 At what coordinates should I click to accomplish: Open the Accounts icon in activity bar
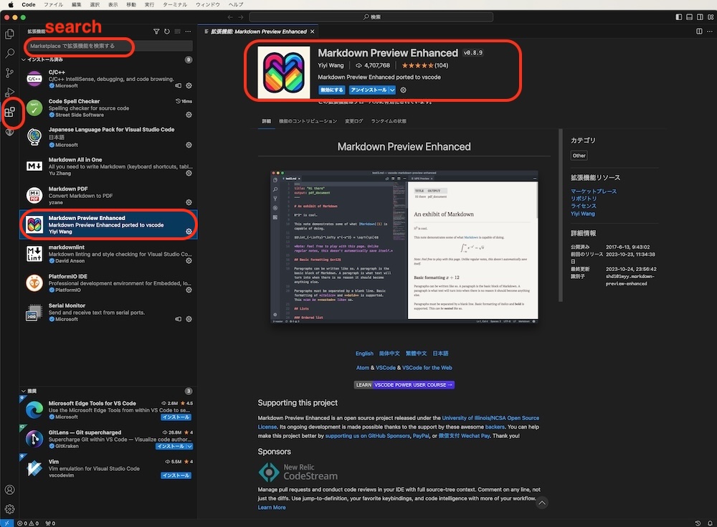click(10, 490)
